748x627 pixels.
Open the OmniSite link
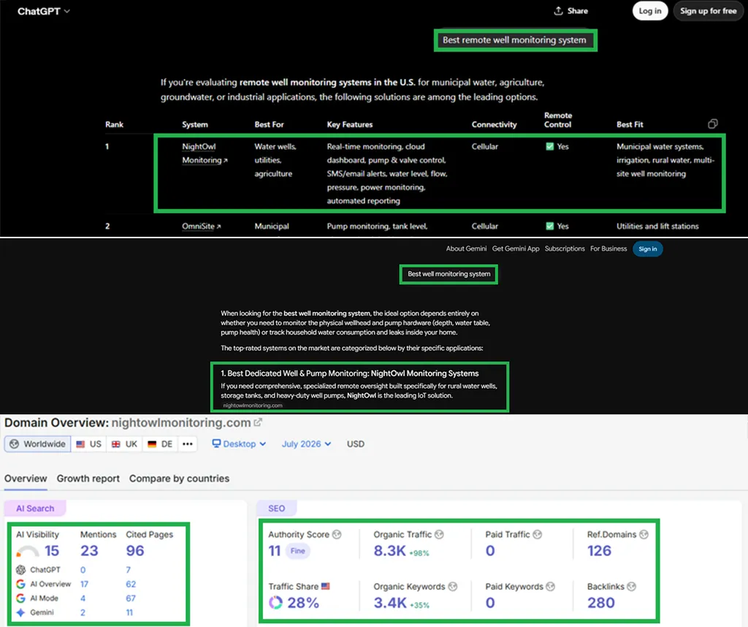[x=202, y=227]
